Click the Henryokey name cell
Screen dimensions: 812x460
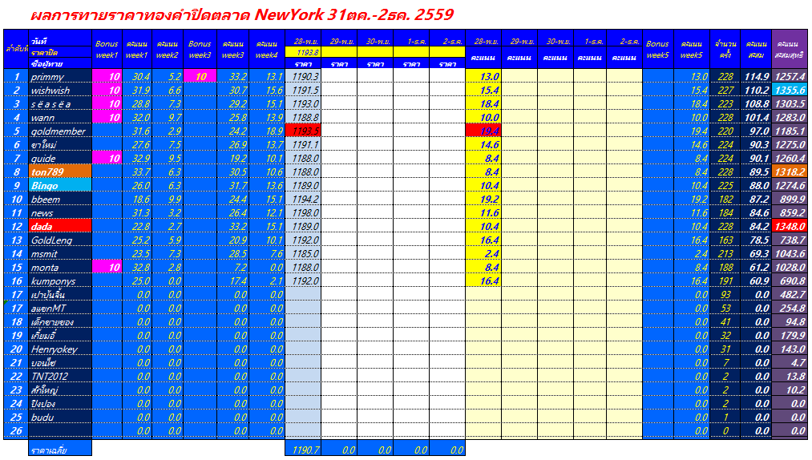click(x=60, y=349)
